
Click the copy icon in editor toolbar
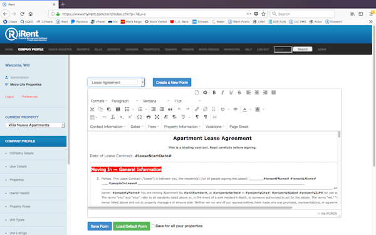(100, 109)
